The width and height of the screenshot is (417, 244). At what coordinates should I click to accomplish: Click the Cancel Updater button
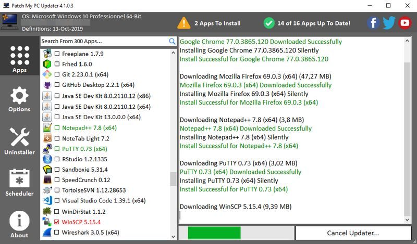click(x=353, y=233)
